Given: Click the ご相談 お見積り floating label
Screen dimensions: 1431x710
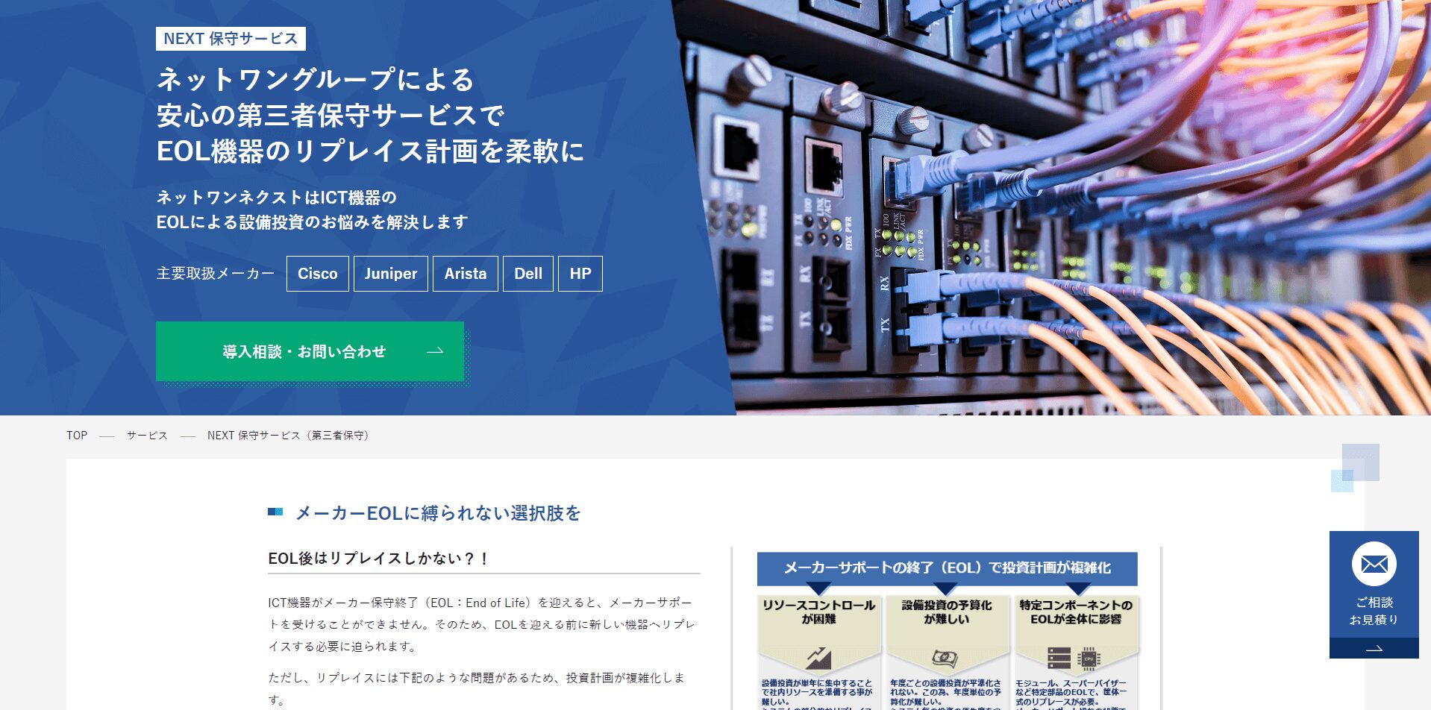Looking at the screenshot, I should (x=1374, y=611).
